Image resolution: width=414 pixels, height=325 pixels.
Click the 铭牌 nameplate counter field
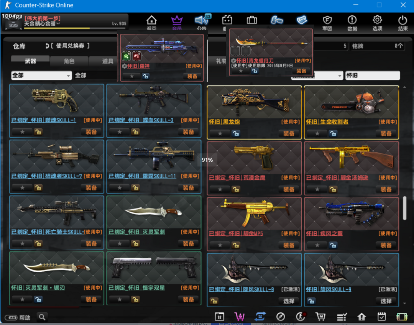[x=378, y=46]
